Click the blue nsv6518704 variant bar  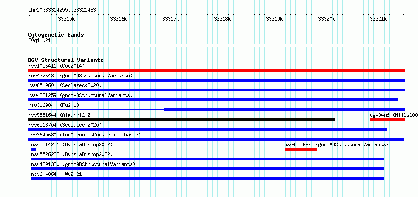(208, 129)
